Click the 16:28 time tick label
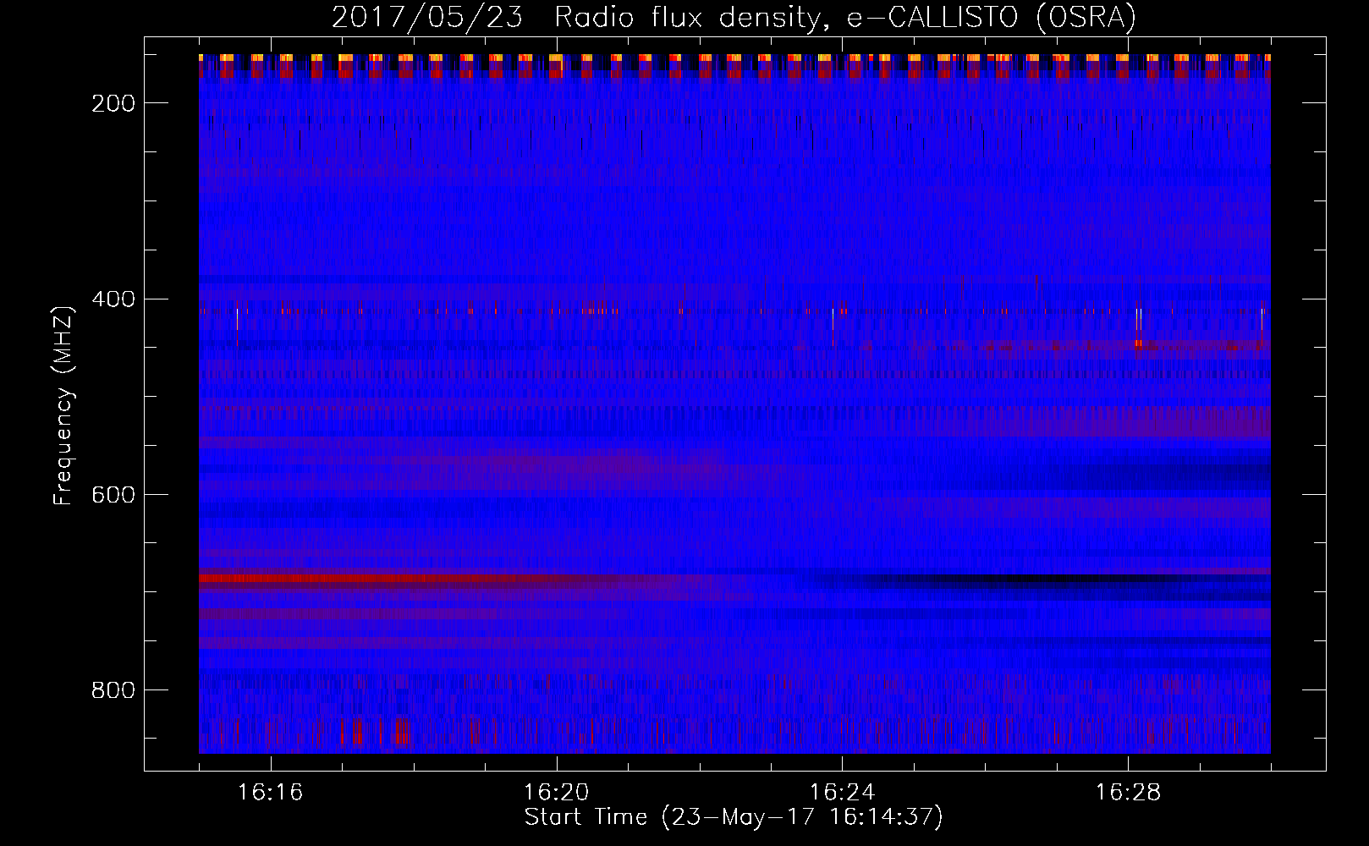This screenshot has height=846, width=1369. coord(1129,793)
